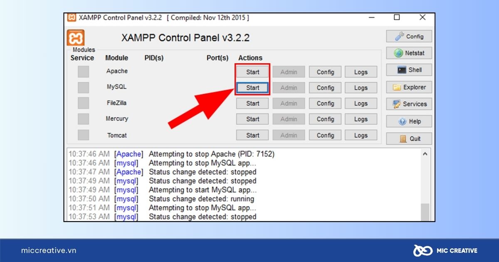499x262 pixels.
Task: Open Config for Tomcat row
Action: (x=325, y=135)
